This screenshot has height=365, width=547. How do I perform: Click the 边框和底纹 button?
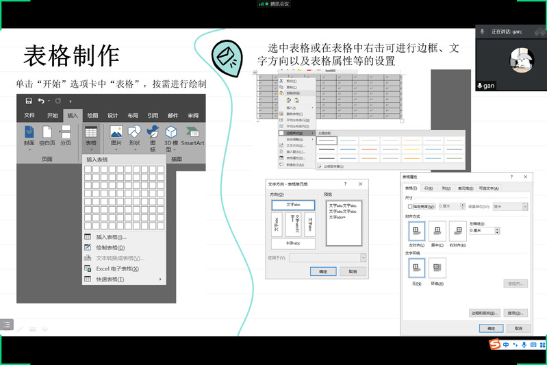(x=484, y=313)
